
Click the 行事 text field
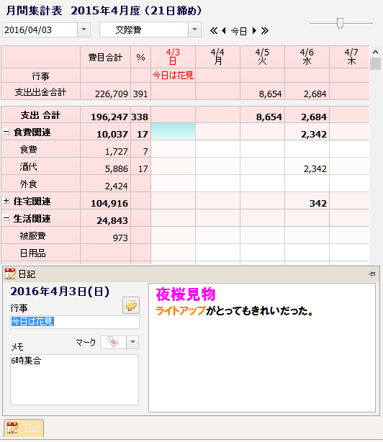point(75,322)
